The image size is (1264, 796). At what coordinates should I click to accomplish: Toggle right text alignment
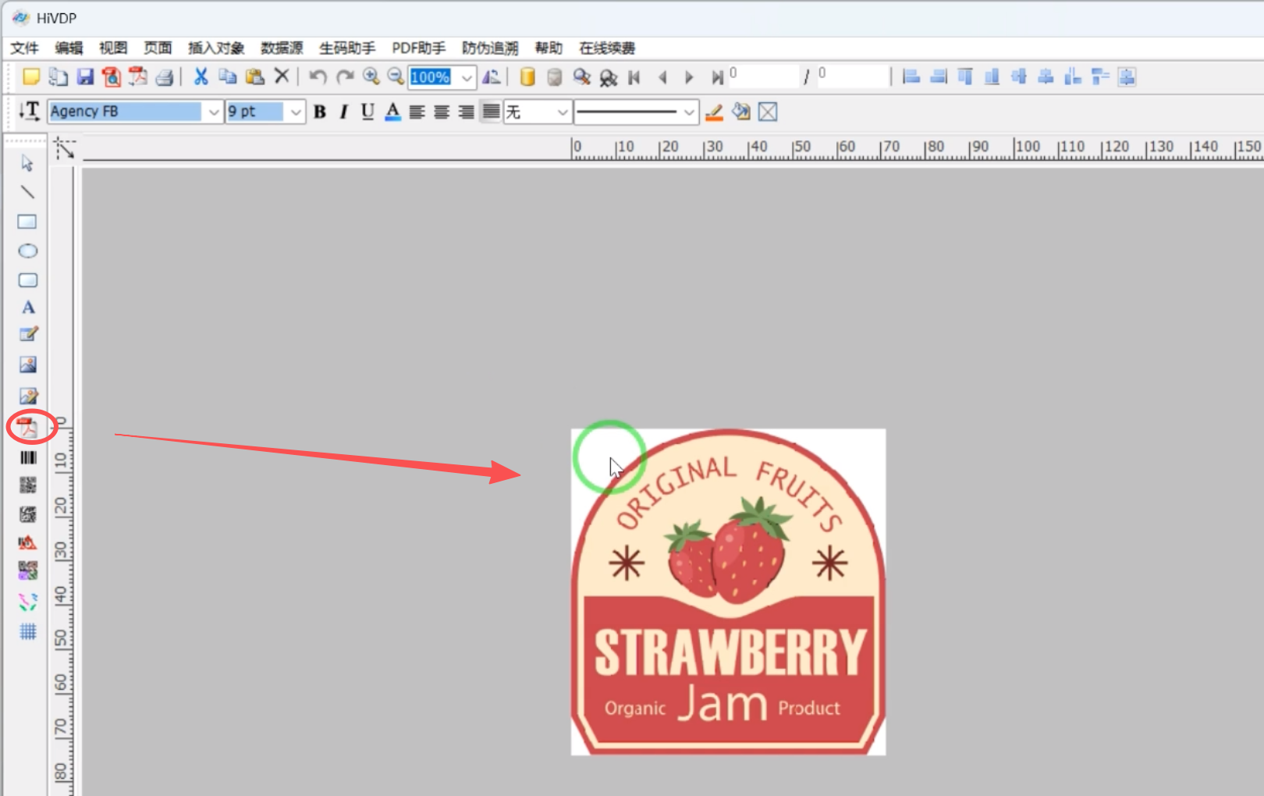click(x=466, y=112)
